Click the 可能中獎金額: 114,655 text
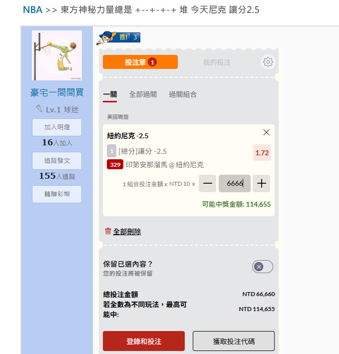339x354 pixels. tap(236, 204)
